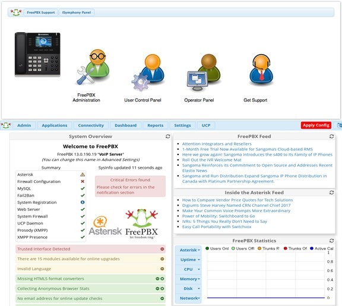Click the Firewall Configuration red X icon
342x306 pixels.
83,181
